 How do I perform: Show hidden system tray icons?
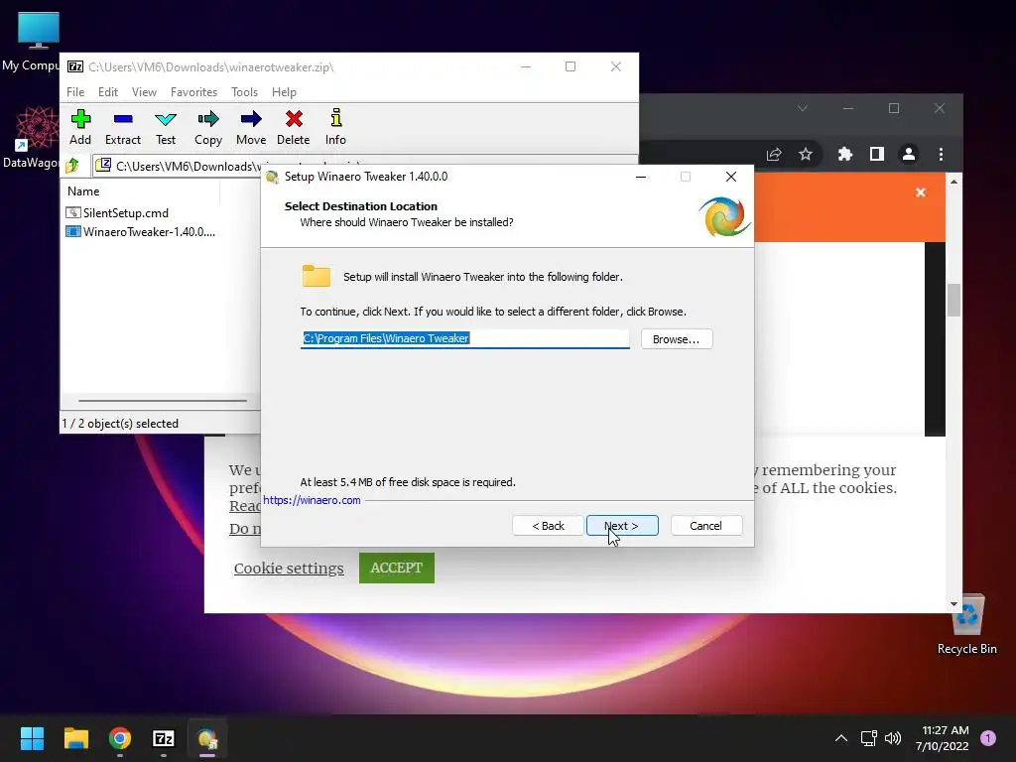pyautogui.click(x=841, y=738)
